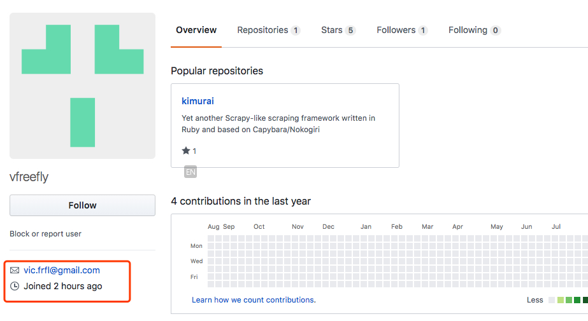Click the envelope mail icon
588x321 pixels.
pos(15,270)
